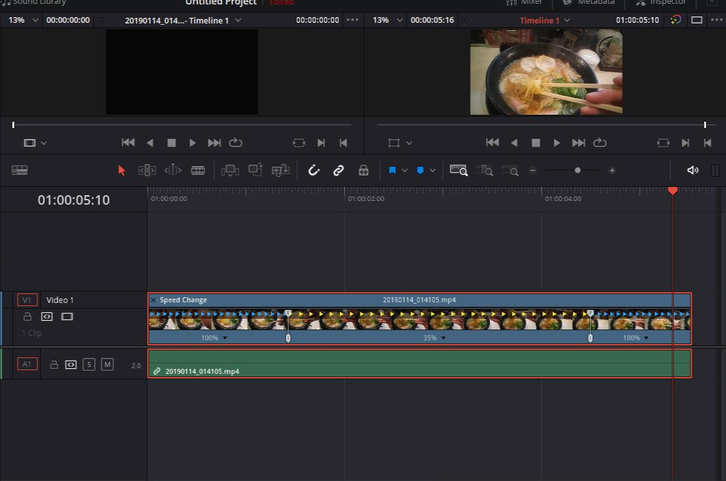
Task: Click the zoom out minus button
Action: (x=532, y=170)
